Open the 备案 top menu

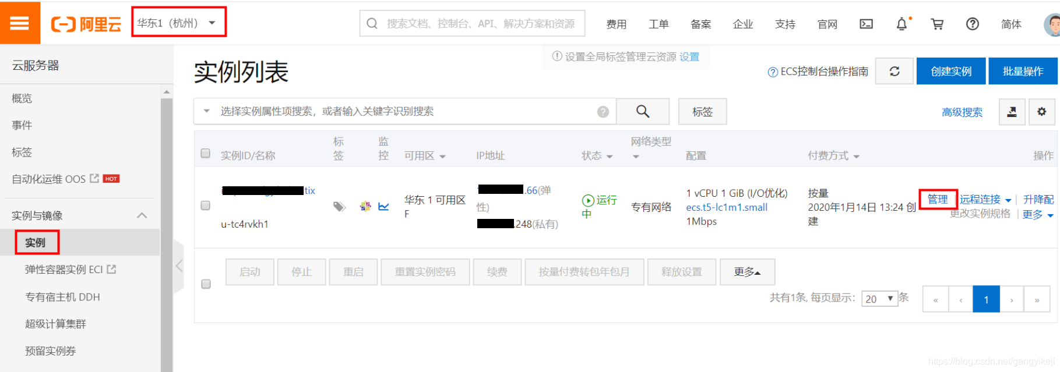coord(700,24)
